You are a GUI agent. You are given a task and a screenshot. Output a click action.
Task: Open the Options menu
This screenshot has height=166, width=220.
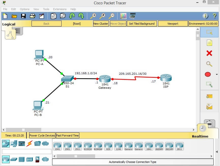tap(25, 9)
